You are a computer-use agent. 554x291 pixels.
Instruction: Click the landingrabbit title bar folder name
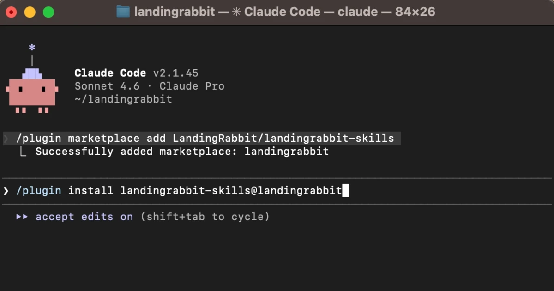(174, 12)
